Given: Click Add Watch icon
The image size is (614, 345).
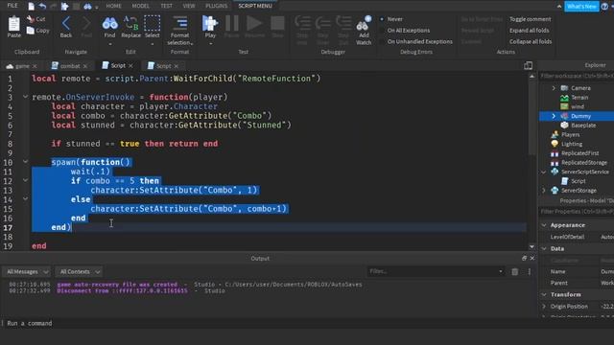Looking at the screenshot, I should click(x=364, y=24).
